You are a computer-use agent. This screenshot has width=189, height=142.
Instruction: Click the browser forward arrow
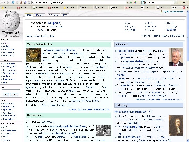[x=8, y=2]
